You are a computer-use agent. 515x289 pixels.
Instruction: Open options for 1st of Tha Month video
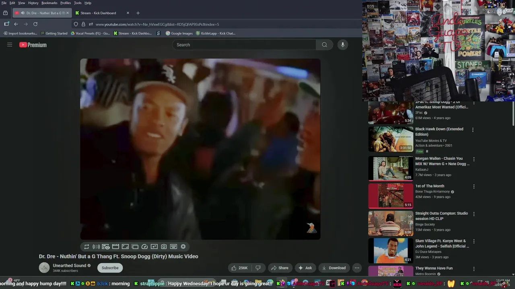474,187
